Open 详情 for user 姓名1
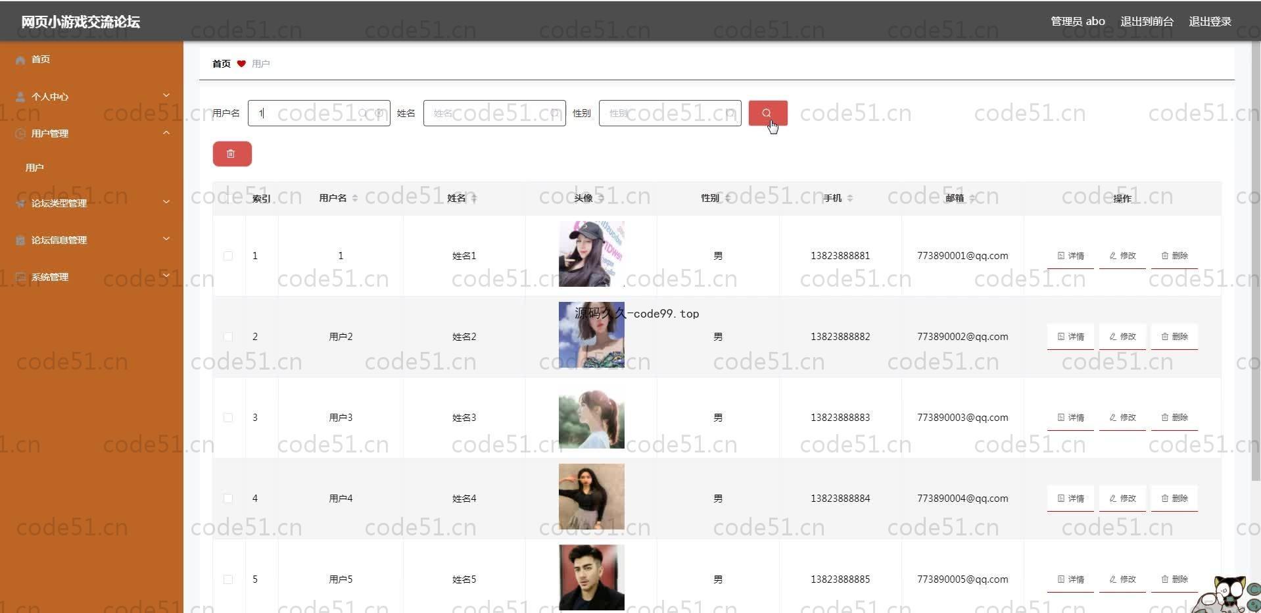Screen dimensions: 1261x613 pyautogui.click(x=1070, y=256)
